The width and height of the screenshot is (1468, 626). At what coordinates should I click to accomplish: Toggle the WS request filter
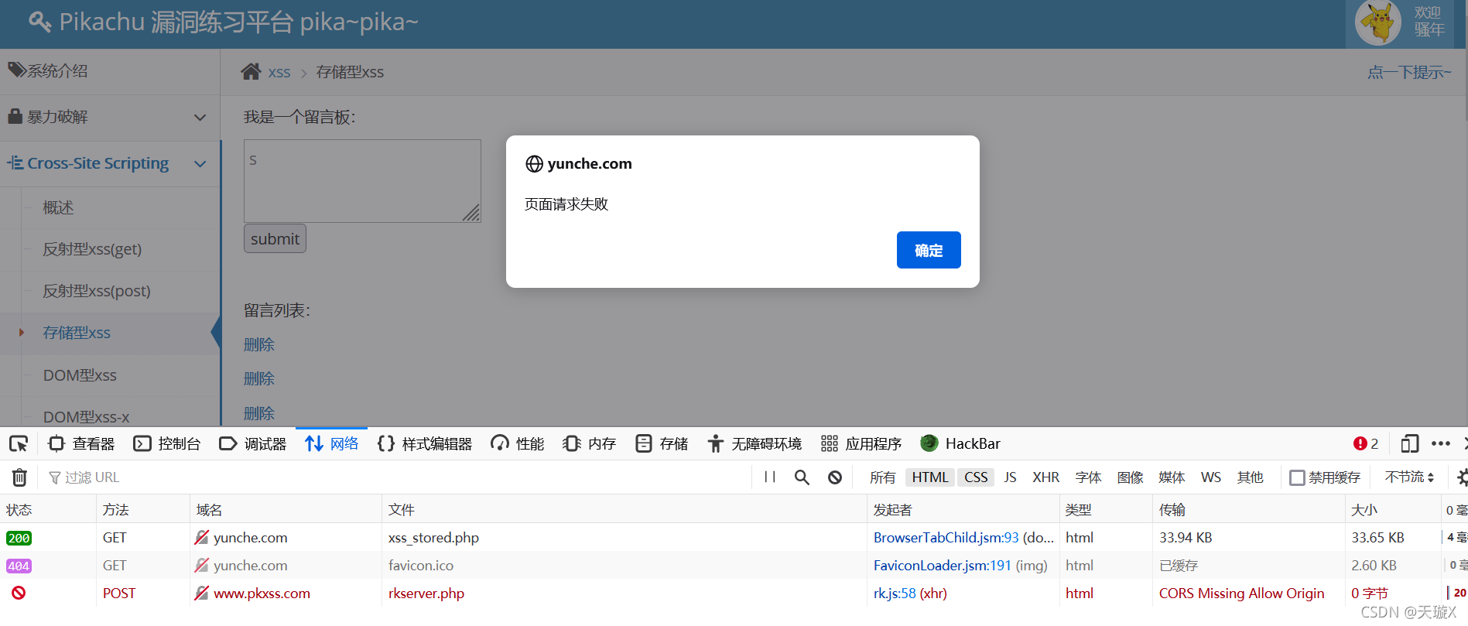1211,477
